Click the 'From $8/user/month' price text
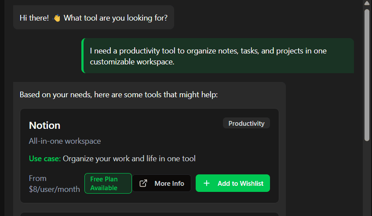This screenshot has height=216, width=372. click(55, 184)
